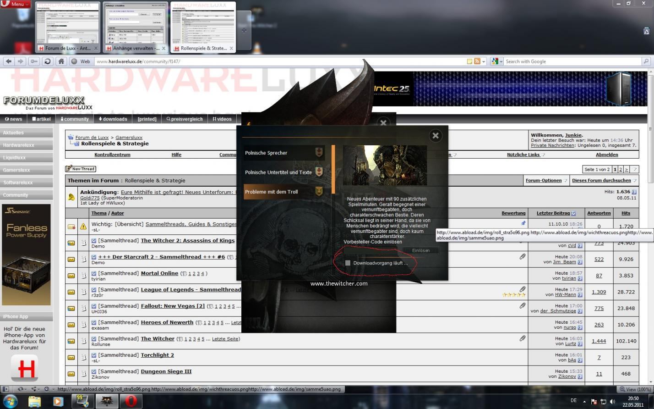Toggle checkbox beside Torchlight 2 thread

click(x=94, y=355)
